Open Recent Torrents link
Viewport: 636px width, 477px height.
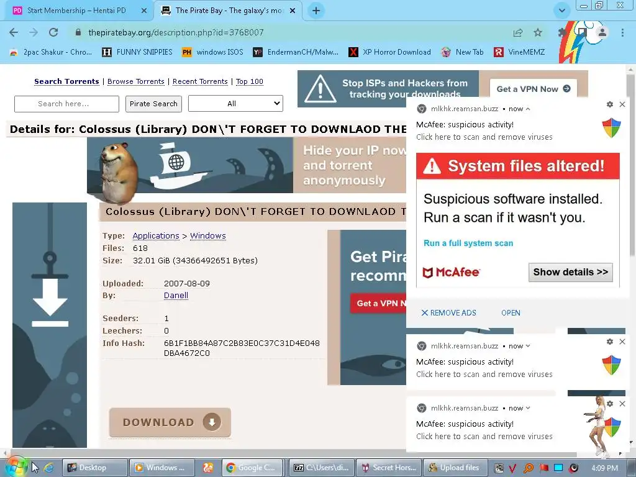click(x=200, y=81)
